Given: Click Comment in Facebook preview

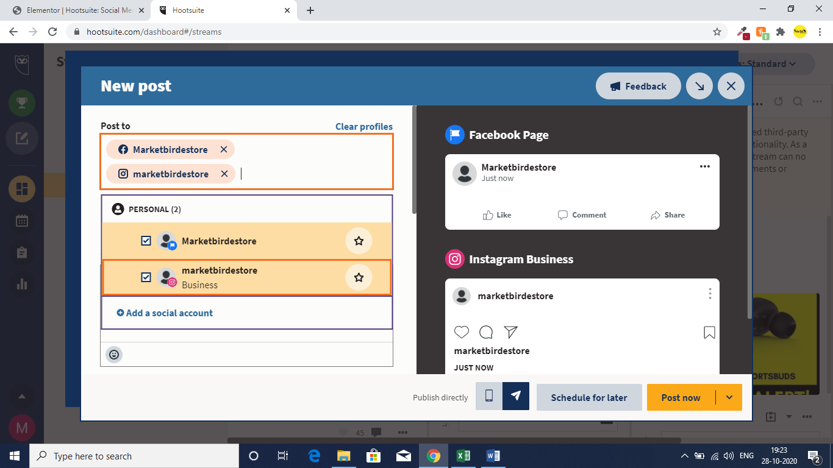Looking at the screenshot, I should click(582, 215).
